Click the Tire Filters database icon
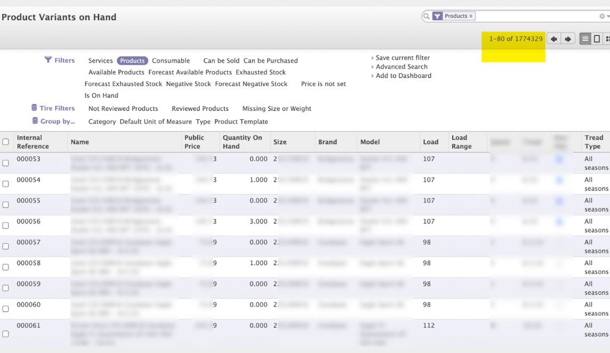Viewport: 610px width, 353px height. (34, 108)
